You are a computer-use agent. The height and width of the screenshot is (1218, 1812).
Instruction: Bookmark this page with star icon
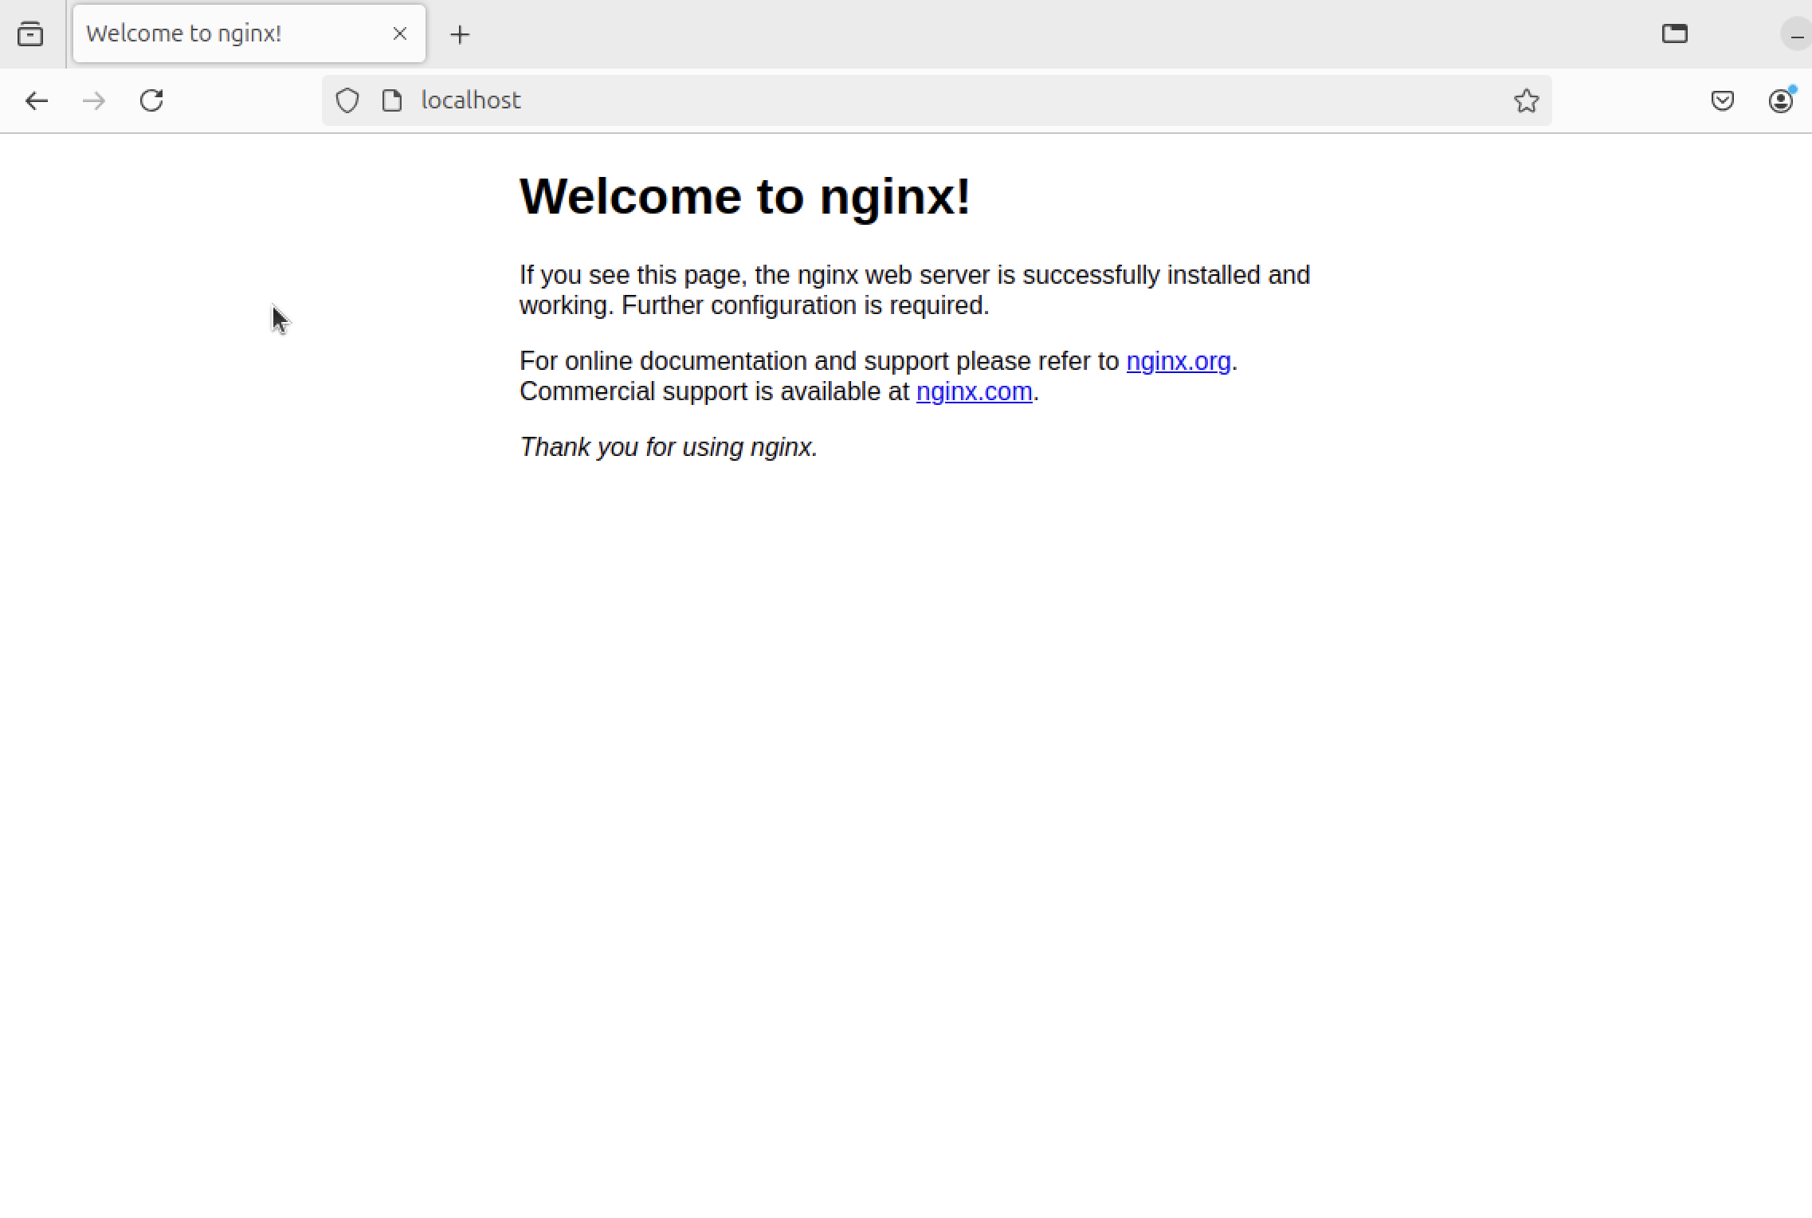click(x=1526, y=100)
